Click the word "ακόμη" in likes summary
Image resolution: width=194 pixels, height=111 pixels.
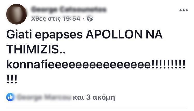(104, 98)
